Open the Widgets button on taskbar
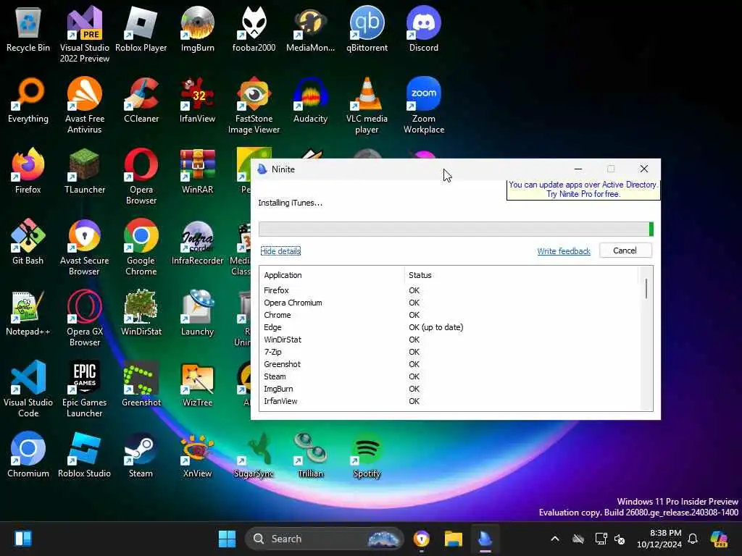This screenshot has height=556, width=742. 22,539
